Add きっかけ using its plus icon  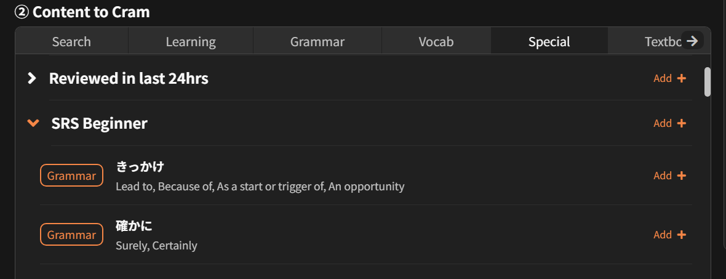[x=681, y=176]
